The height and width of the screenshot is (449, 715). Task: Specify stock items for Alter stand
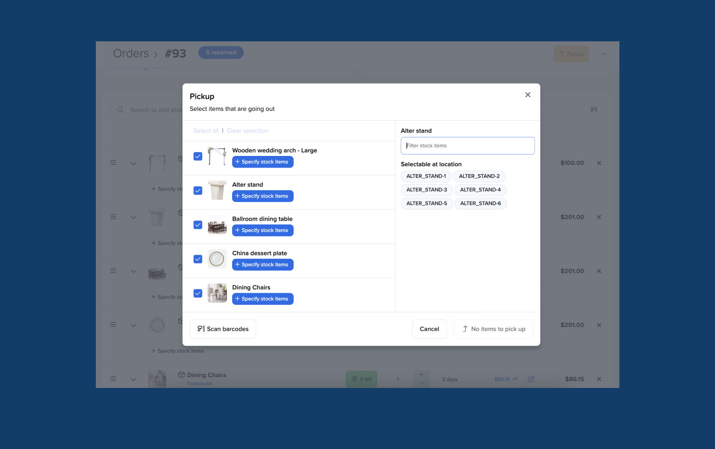tap(263, 196)
